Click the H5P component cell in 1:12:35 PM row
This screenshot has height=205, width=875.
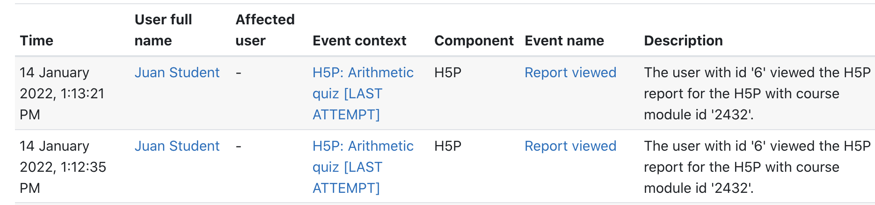448,146
